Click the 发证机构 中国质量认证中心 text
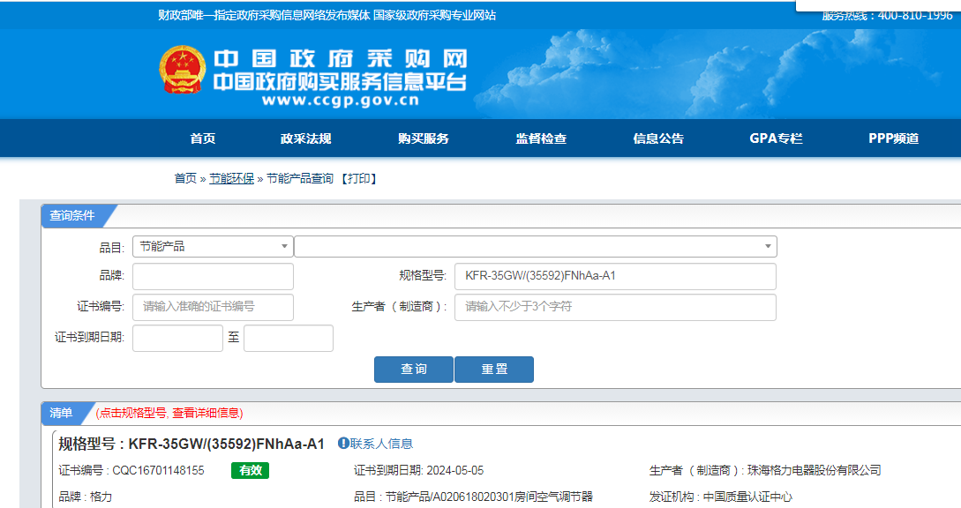 click(x=747, y=497)
